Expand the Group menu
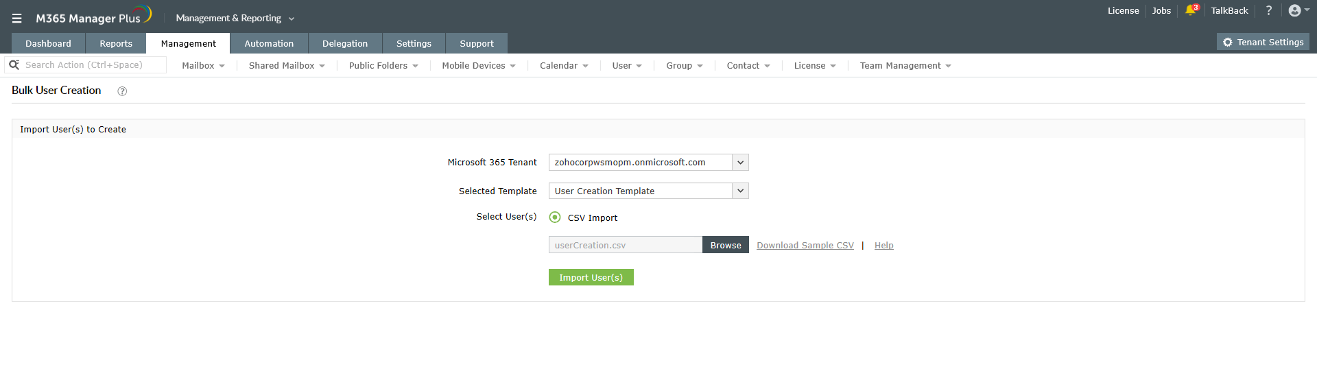 point(685,66)
